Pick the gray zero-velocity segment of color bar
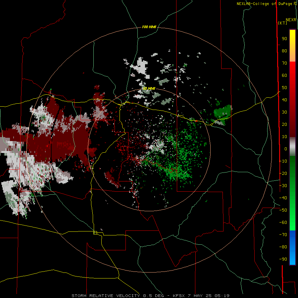 292,147
